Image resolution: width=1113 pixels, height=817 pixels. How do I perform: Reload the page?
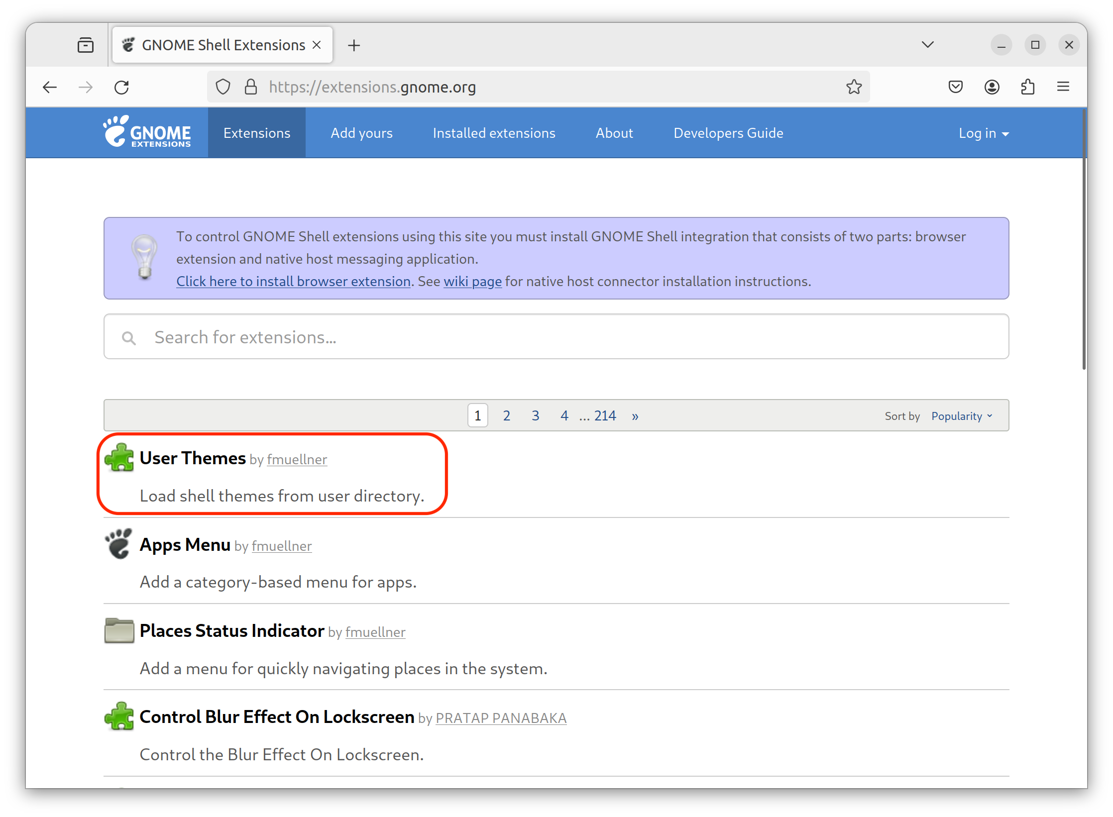[x=121, y=87]
